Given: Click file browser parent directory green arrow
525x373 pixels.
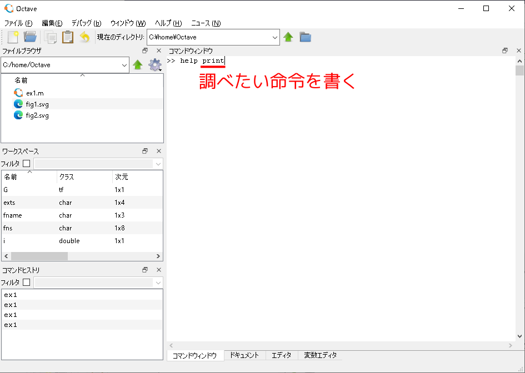Looking at the screenshot, I should pos(138,65).
